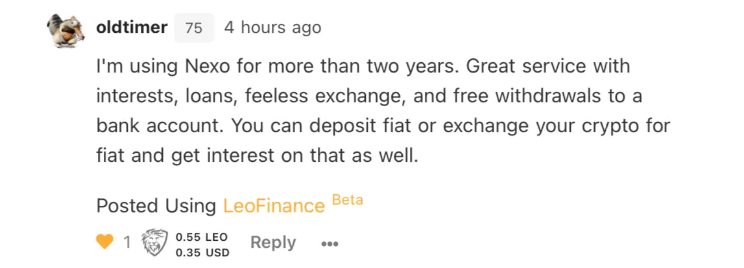Follow the orange LeoFinance link
744x268 pixels.
click(274, 206)
